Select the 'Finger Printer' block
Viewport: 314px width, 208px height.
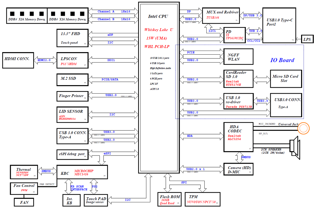coord(73,96)
